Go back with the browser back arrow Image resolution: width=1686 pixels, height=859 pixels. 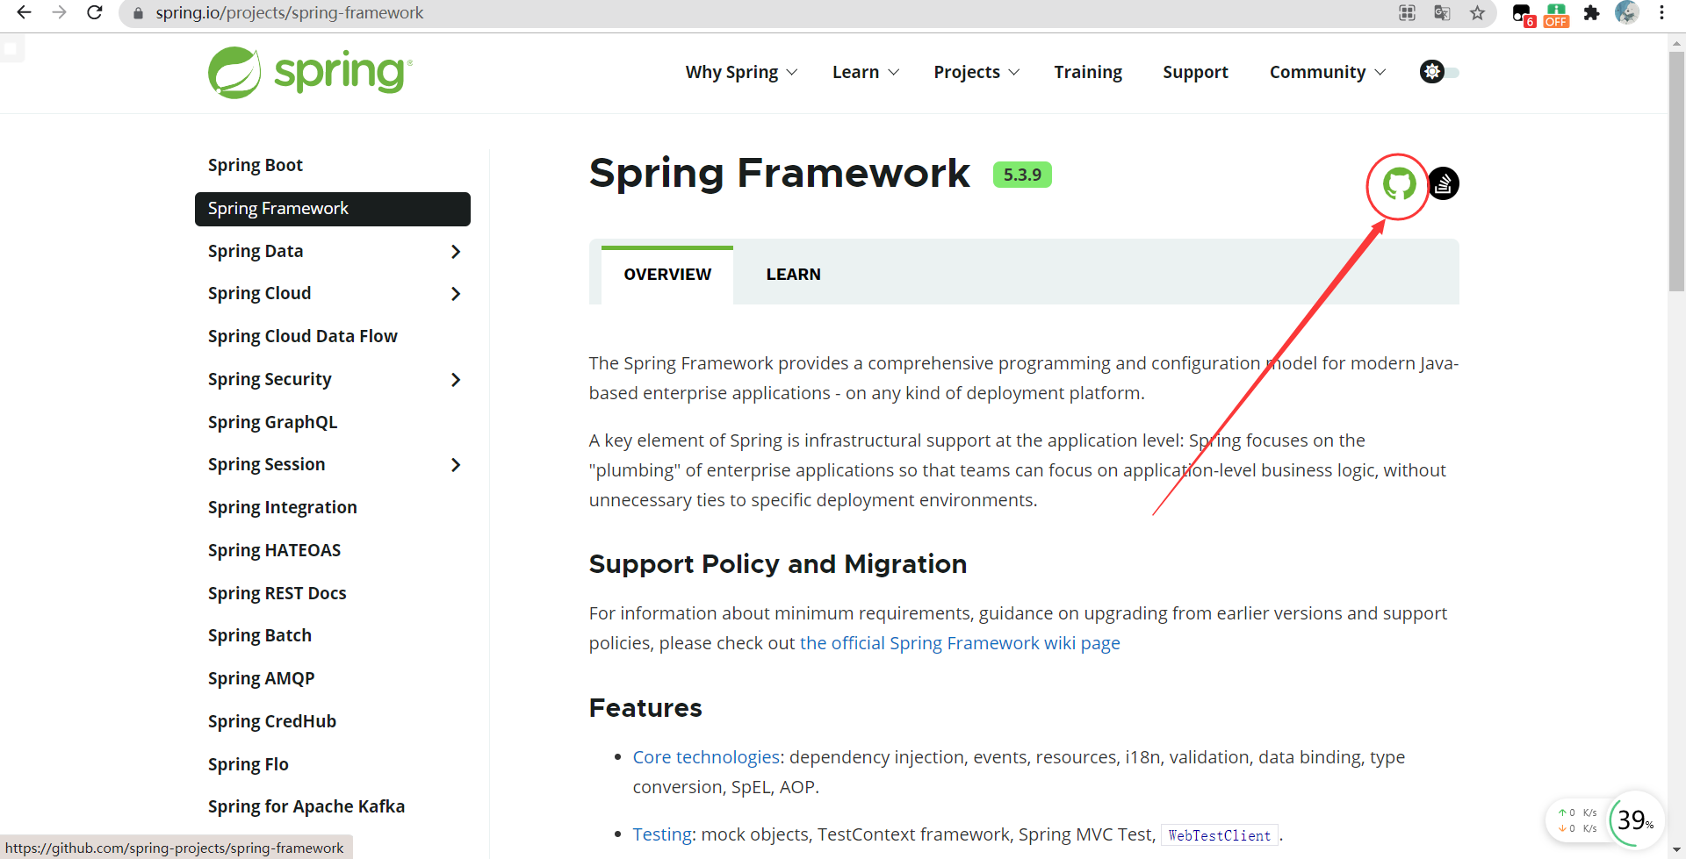click(x=24, y=12)
